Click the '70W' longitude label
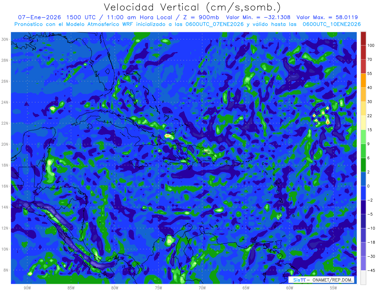The width and height of the screenshot is (378, 292). pos(202,288)
